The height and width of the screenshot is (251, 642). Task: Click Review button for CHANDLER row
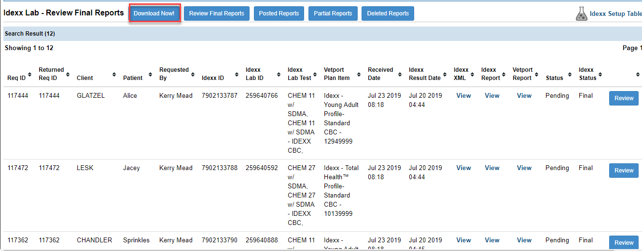click(624, 243)
